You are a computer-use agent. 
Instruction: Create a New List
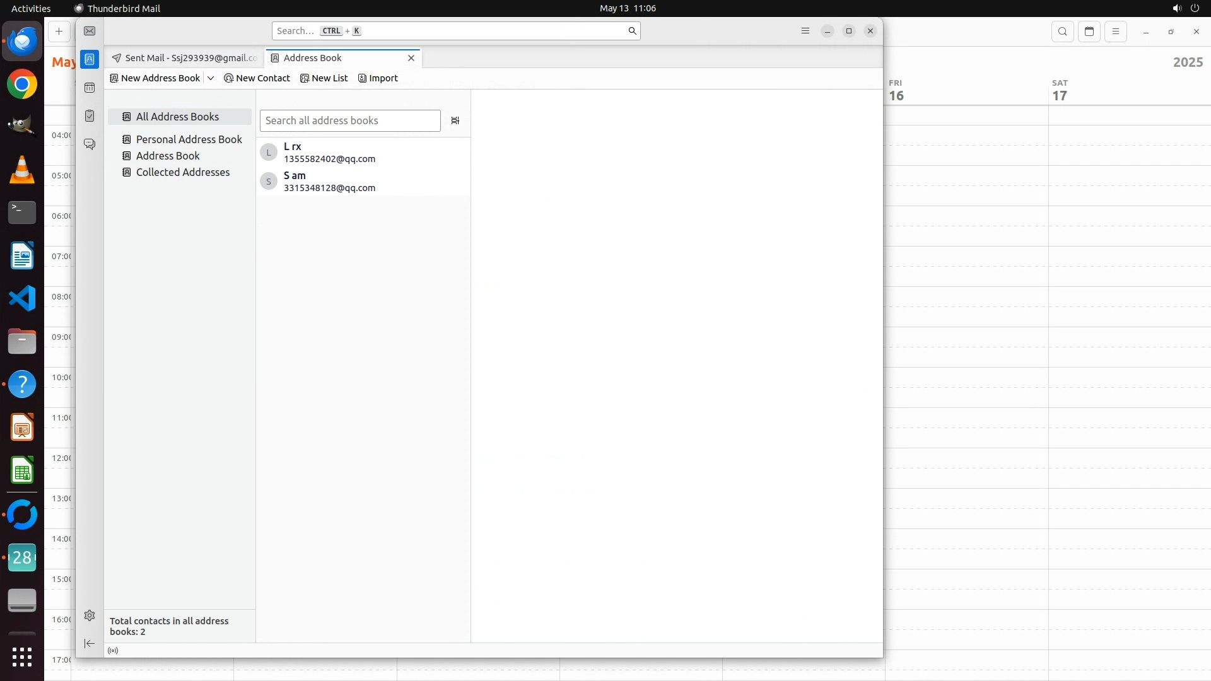click(324, 78)
